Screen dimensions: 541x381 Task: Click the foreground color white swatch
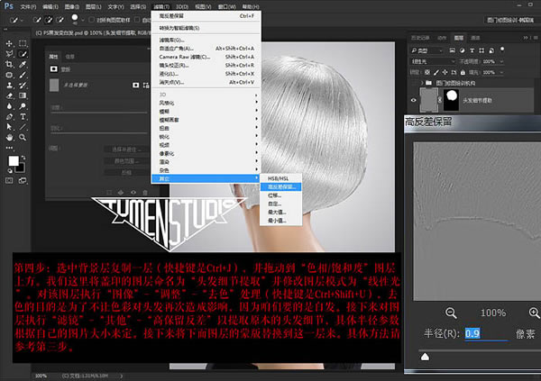[14, 160]
